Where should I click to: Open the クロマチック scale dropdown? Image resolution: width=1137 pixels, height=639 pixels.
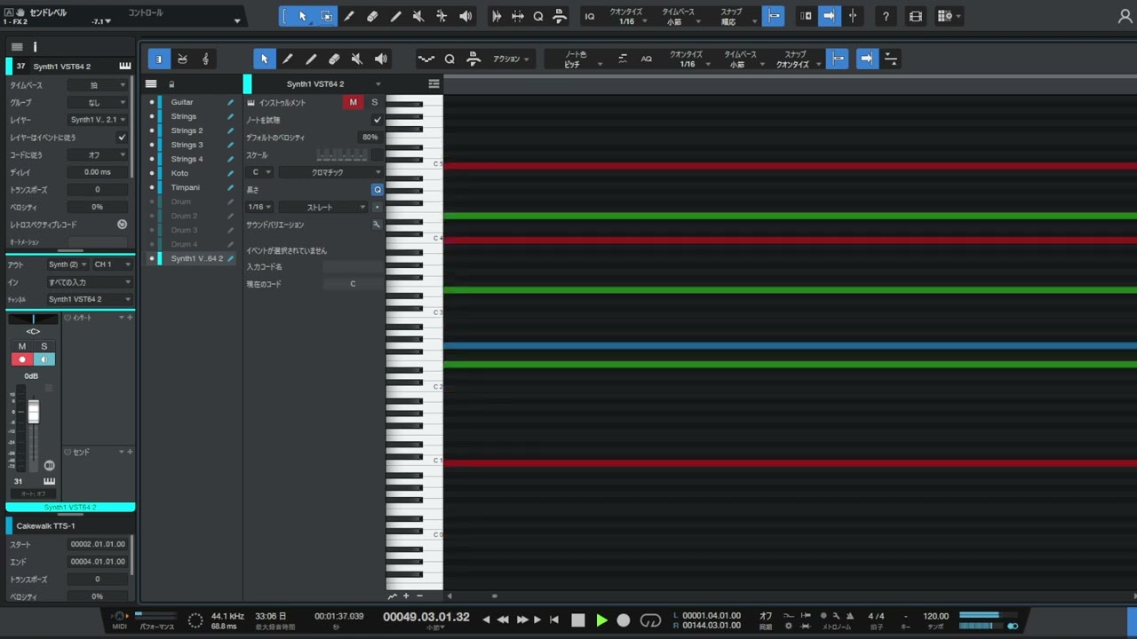(x=331, y=172)
